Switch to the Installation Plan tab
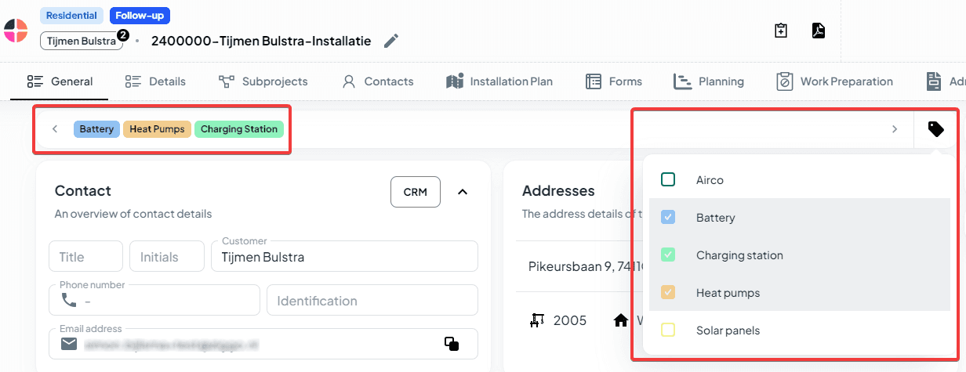966x372 pixels. click(x=499, y=81)
